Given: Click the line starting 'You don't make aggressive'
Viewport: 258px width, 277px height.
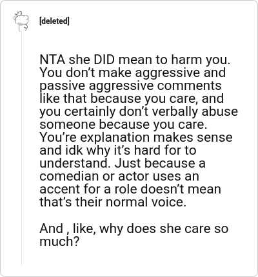Looking at the screenshot, I should tap(133, 72).
